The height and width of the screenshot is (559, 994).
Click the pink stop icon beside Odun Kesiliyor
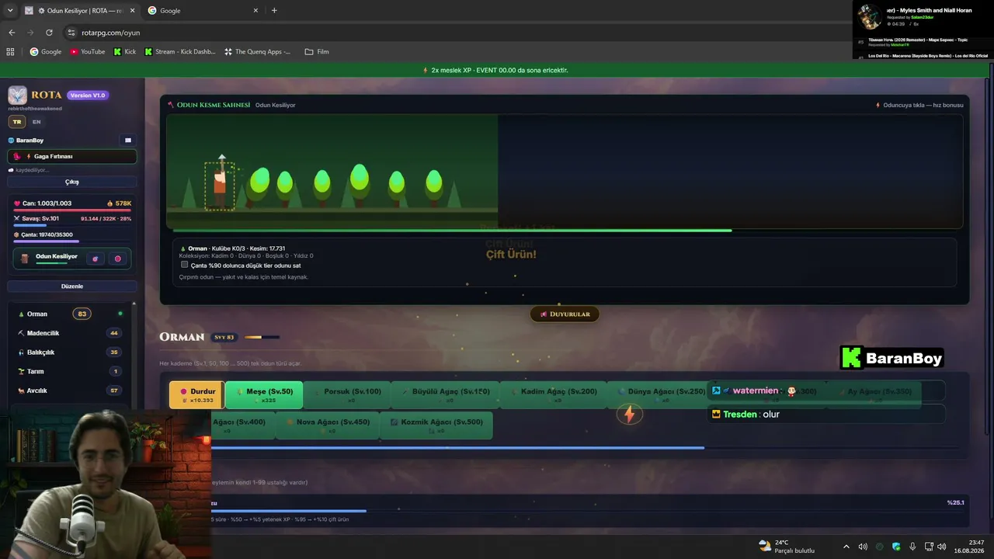tap(118, 259)
